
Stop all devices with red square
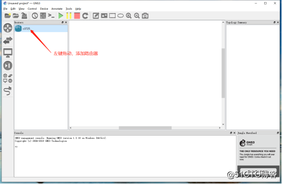(77, 16)
